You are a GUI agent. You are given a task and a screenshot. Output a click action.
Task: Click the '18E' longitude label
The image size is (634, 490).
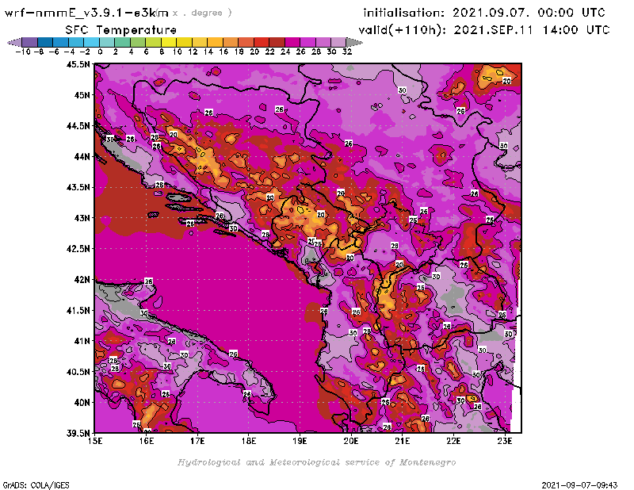click(249, 441)
